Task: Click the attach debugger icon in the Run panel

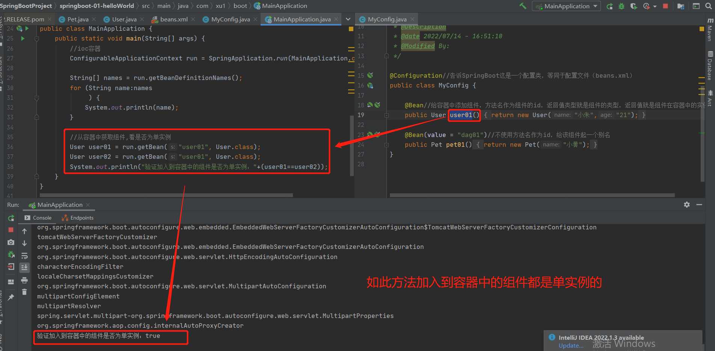Action: tap(11, 255)
